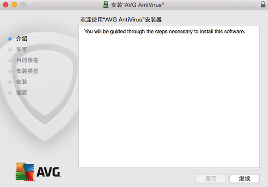Select the 摘要 step in sidebar
268x187 pixels.
(x=22, y=93)
